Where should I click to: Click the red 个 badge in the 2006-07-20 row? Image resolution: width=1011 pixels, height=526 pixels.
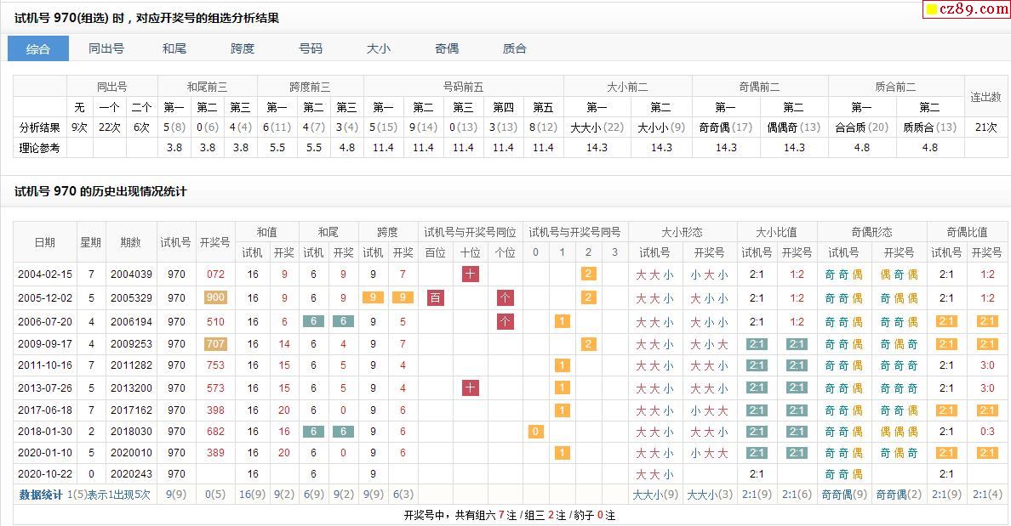(x=505, y=321)
